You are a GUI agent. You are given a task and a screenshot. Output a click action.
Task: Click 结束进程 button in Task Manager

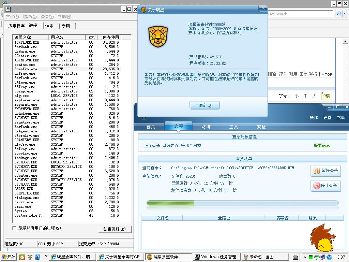click(x=115, y=229)
